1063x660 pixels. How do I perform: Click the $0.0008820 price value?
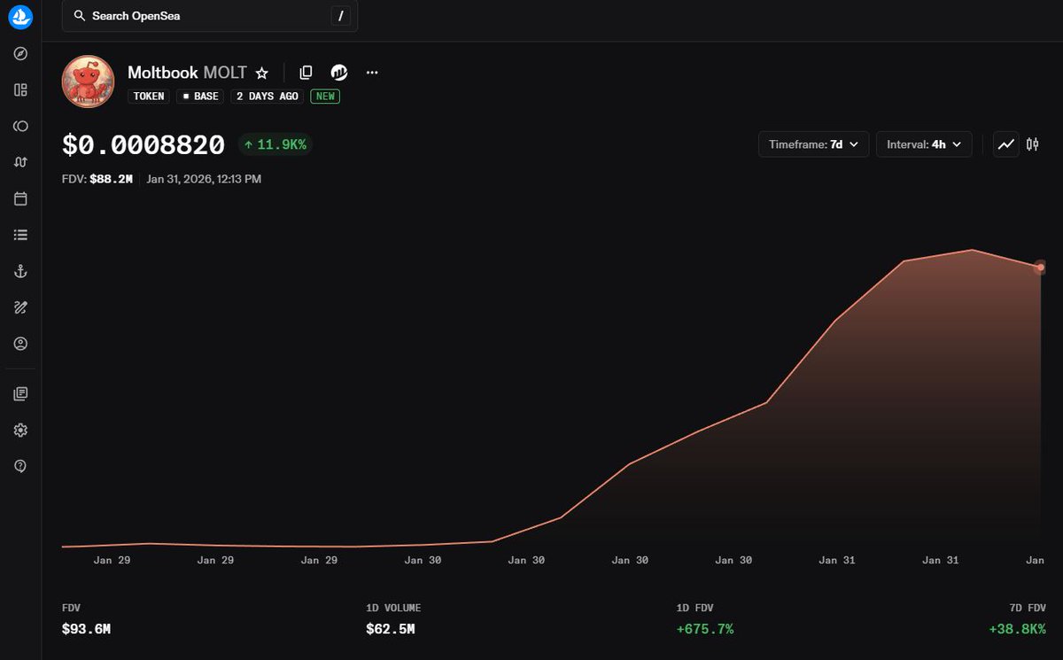click(144, 144)
